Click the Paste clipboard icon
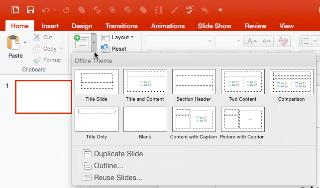This screenshot has height=188, width=320. click(13, 42)
